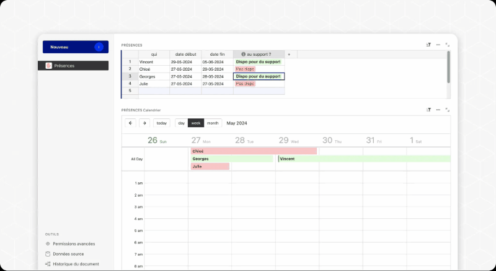Open sort and filter for the calendar section

(x=428, y=110)
